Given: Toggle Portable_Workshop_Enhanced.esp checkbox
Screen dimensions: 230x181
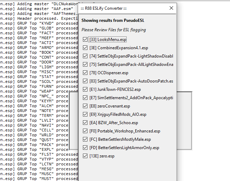Looking at the screenshot, I should pyautogui.click(x=85, y=131).
